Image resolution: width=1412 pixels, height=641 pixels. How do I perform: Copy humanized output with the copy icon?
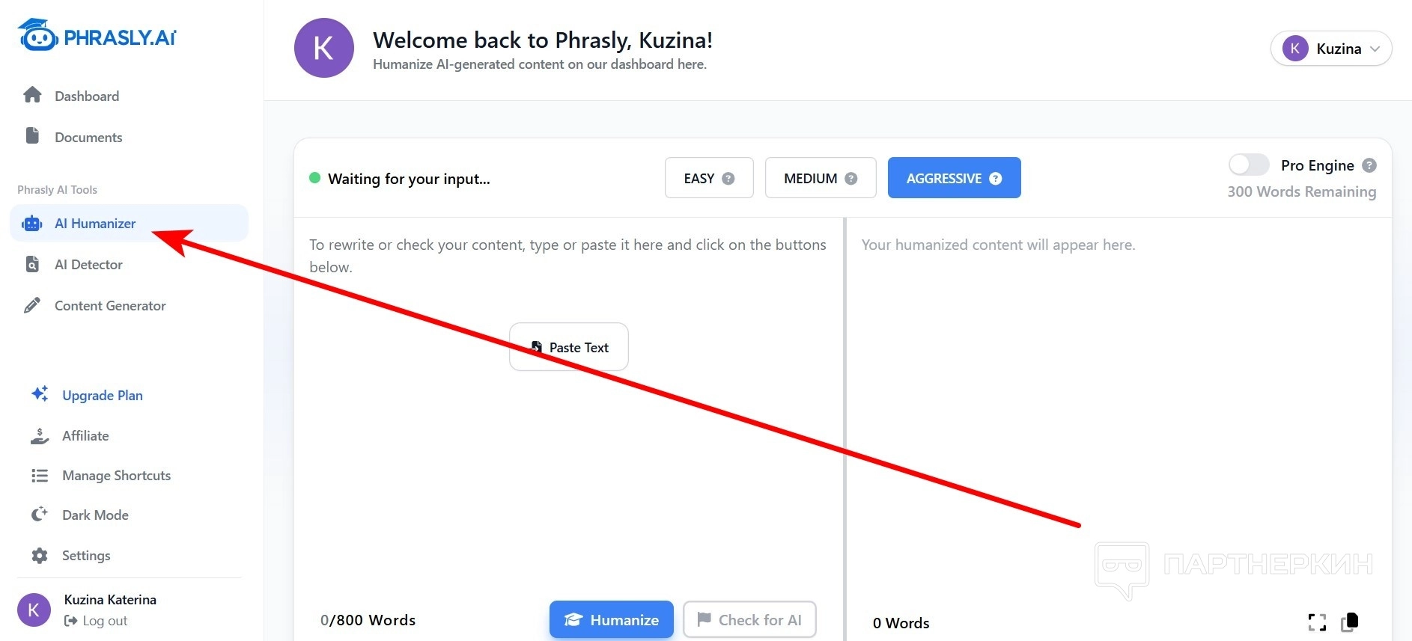click(x=1350, y=622)
